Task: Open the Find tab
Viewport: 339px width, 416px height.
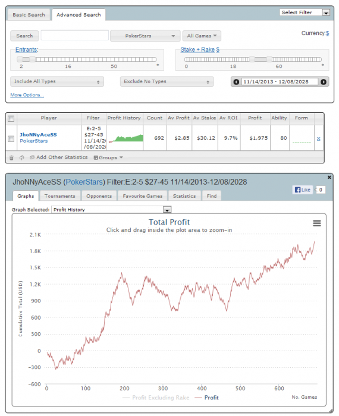Action: pyautogui.click(x=212, y=196)
